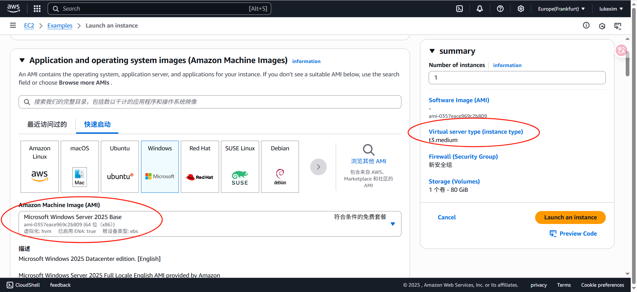This screenshot has height=292, width=637.
Task: Open Cookie preferences in footer
Action: (602, 285)
